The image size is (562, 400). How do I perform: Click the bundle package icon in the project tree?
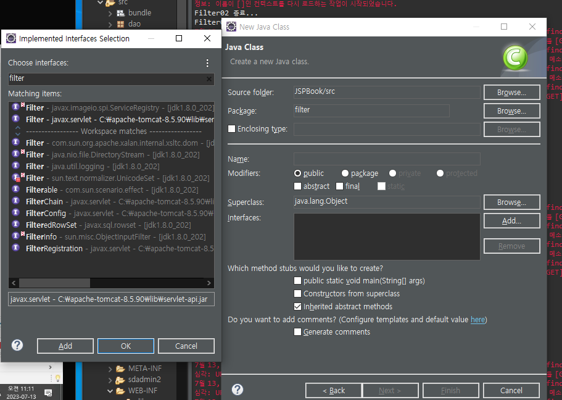coord(121,14)
